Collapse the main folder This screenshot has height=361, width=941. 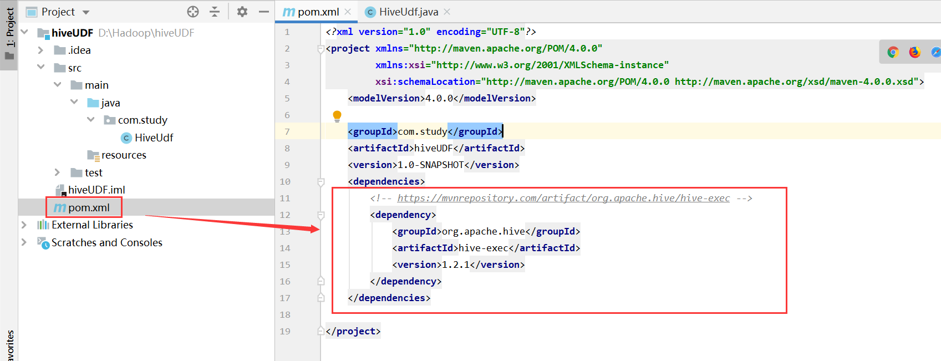[x=57, y=85]
